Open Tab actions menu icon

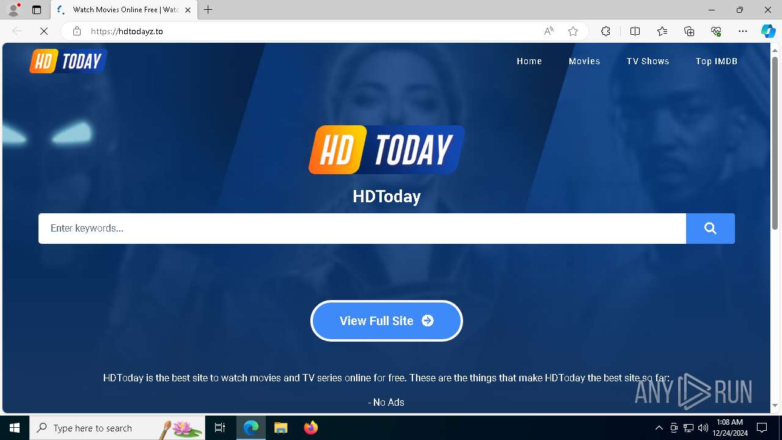pos(37,10)
